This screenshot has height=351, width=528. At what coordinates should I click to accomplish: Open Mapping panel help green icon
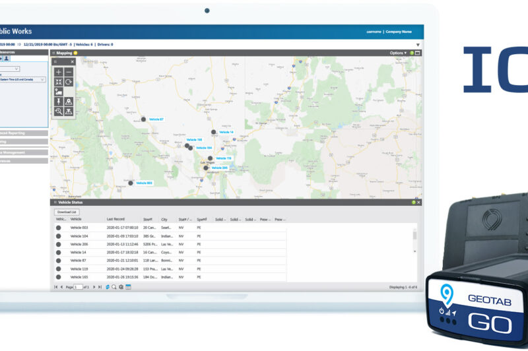click(412, 53)
